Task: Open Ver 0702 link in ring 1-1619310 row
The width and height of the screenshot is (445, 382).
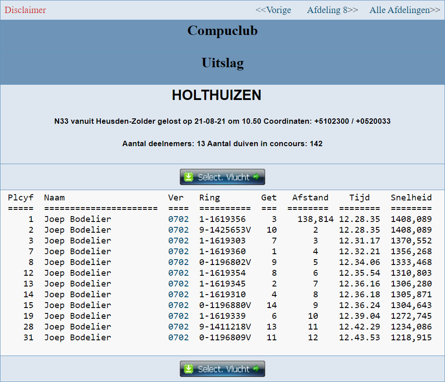Action: 178,295
